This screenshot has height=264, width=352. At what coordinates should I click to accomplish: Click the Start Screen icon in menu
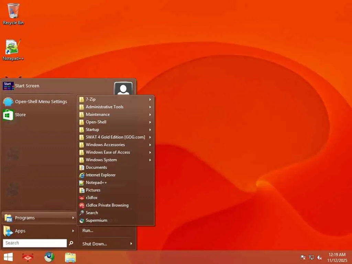pyautogui.click(x=8, y=86)
